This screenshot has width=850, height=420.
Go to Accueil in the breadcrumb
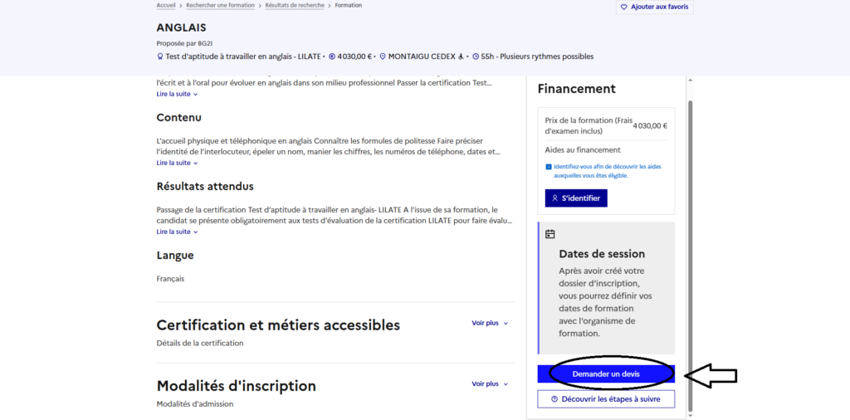(x=166, y=5)
